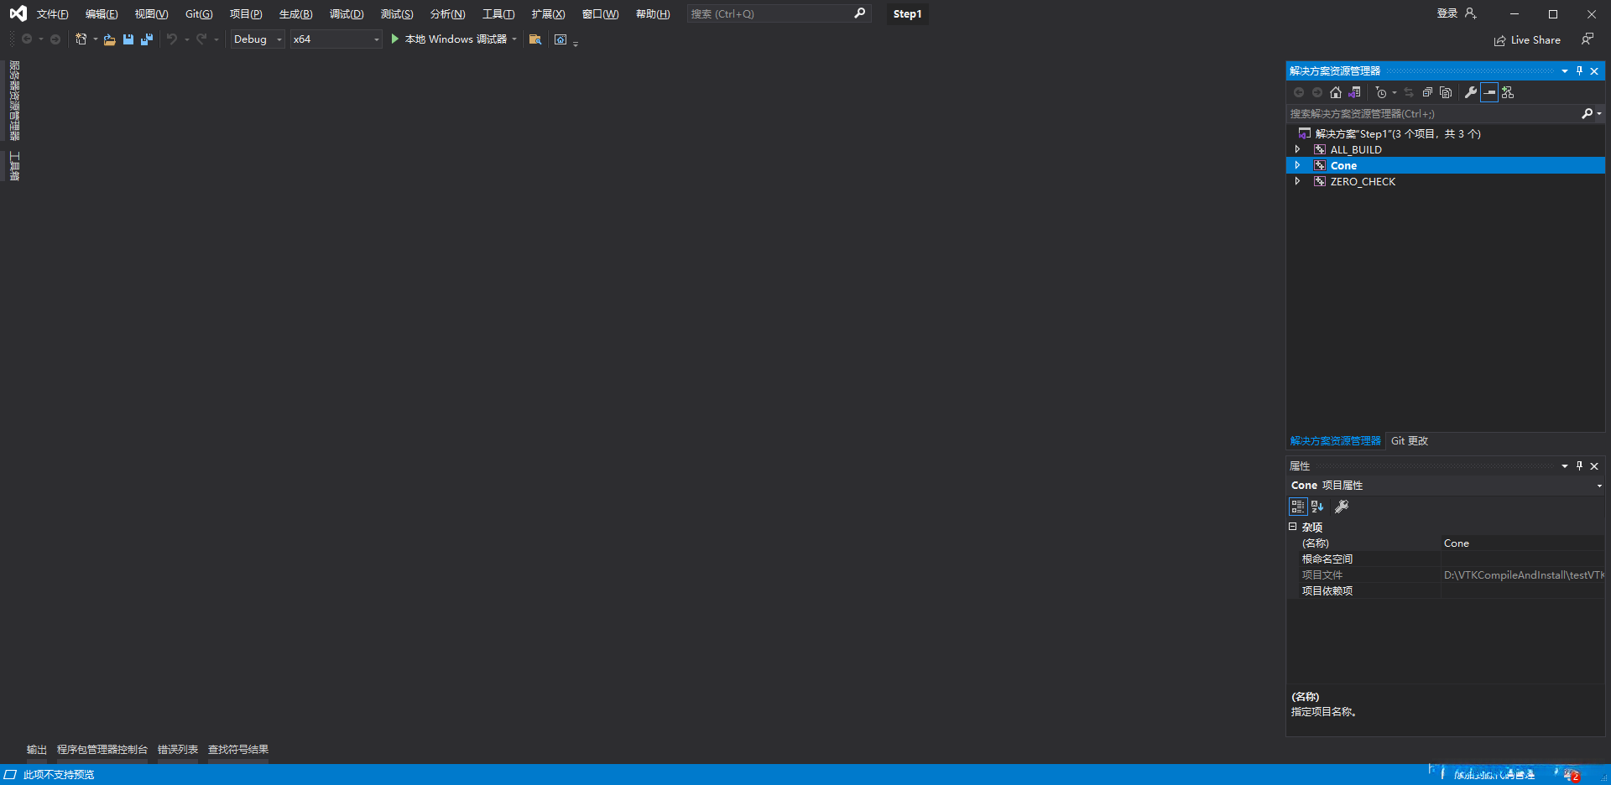1611x785 pixels.
Task: Click the Live Share icon button
Action: coord(1527,40)
